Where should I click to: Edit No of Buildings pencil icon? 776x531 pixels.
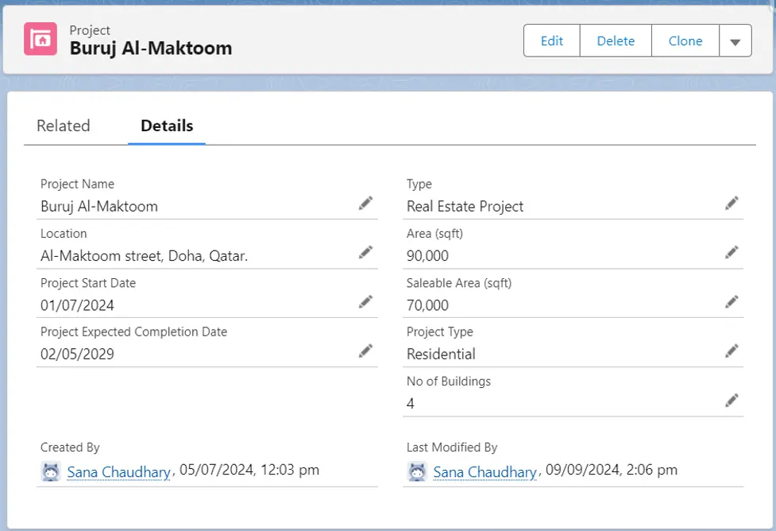coord(732,400)
